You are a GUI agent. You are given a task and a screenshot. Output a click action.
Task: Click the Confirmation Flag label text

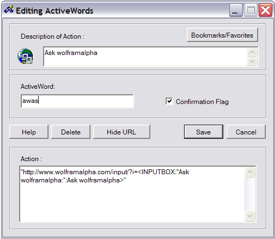pyautogui.click(x=202, y=102)
